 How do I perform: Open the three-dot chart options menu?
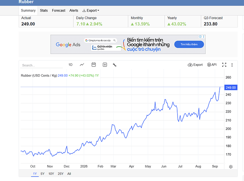(x=232, y=65)
